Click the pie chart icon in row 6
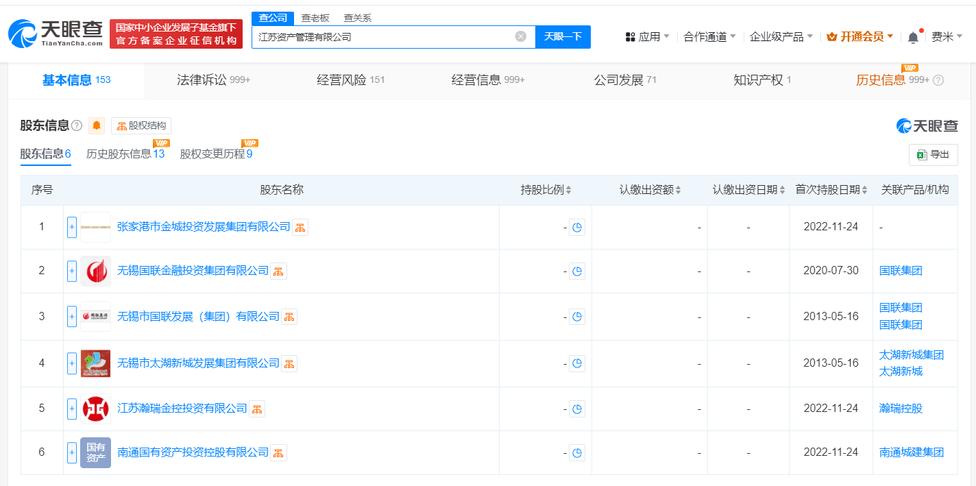Screen dimensions: 976x486 coord(577,452)
